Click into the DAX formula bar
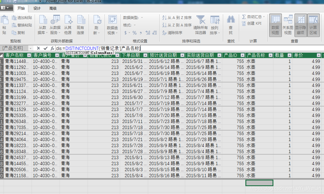 190,48
